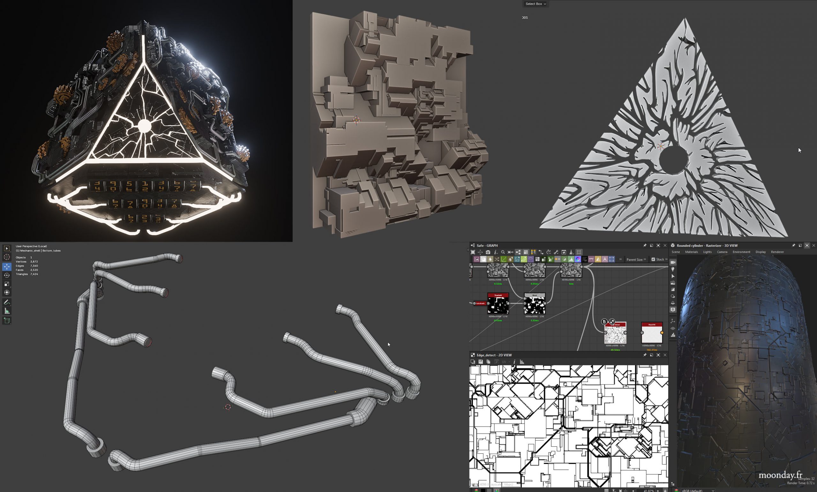The width and height of the screenshot is (817, 492).
Task: Select the Annotate pencil tool
Action: click(x=7, y=302)
